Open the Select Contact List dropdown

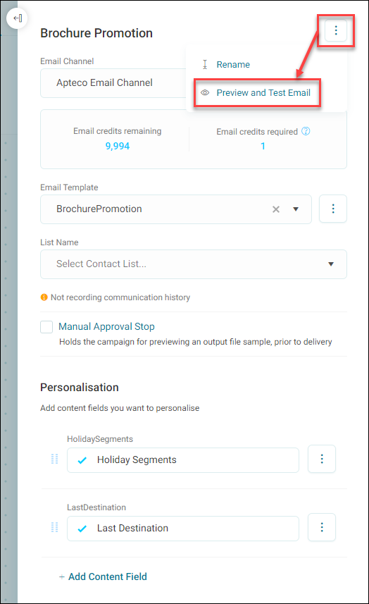pos(194,264)
